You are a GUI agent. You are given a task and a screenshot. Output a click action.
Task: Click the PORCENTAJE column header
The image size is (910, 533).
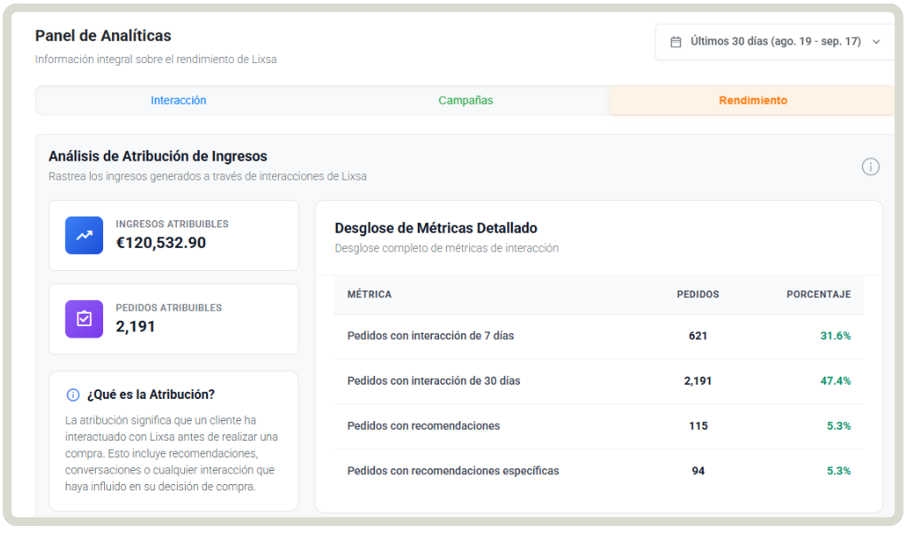pyautogui.click(x=818, y=294)
